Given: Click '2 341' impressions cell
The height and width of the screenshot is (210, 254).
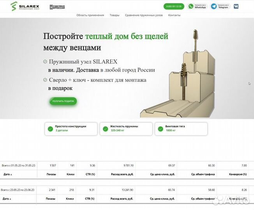Looking at the screenshot, I should click(x=52, y=190).
